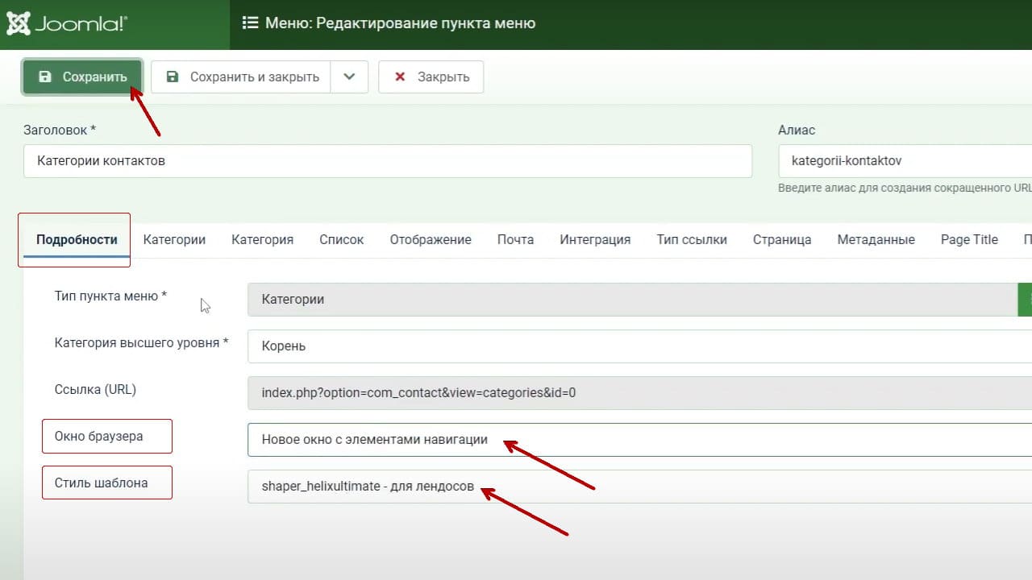Click the Joomla! logo
Screen dimensions: 1032x580
pos(67,23)
